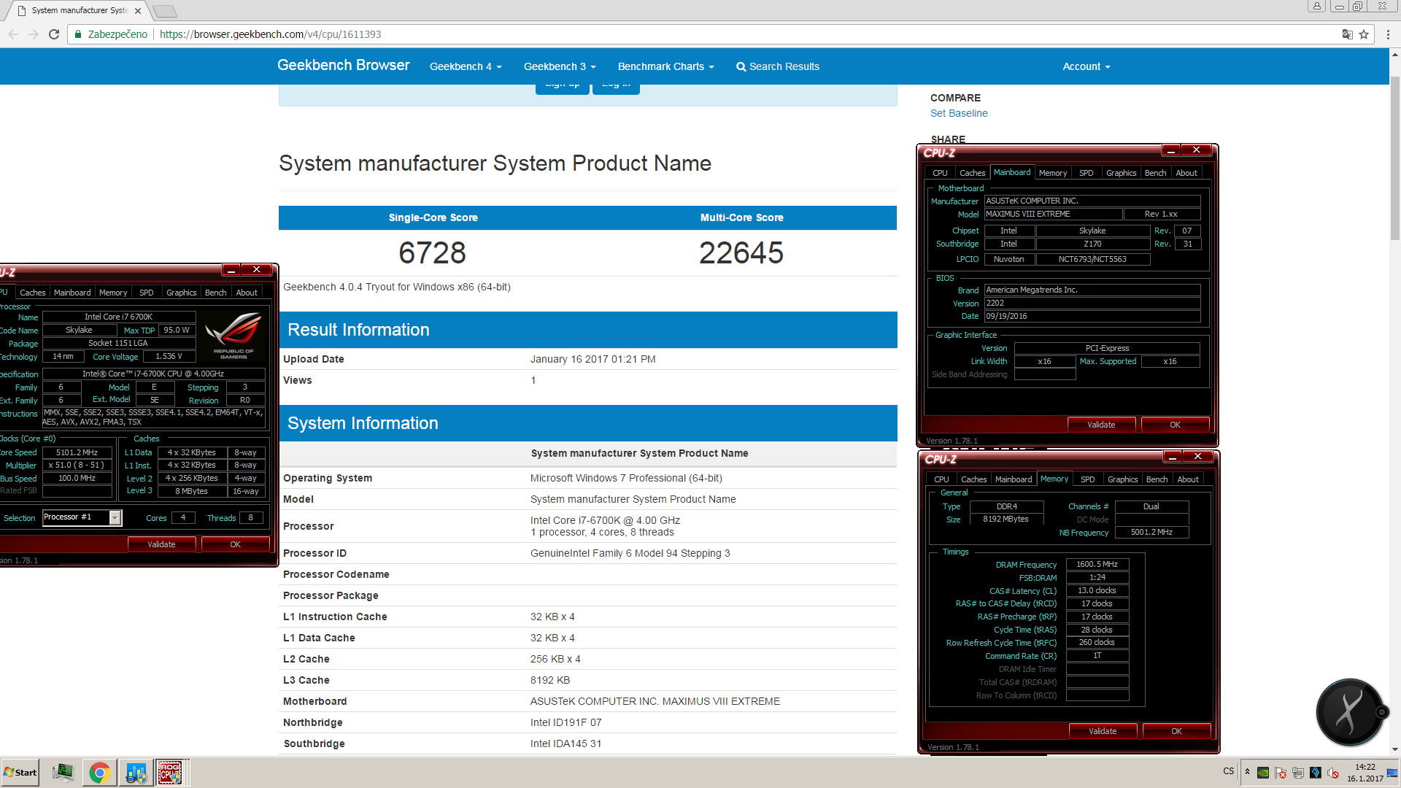The width and height of the screenshot is (1401, 788).
Task: Click OK in the left CPU-Z window
Action: pos(235,544)
